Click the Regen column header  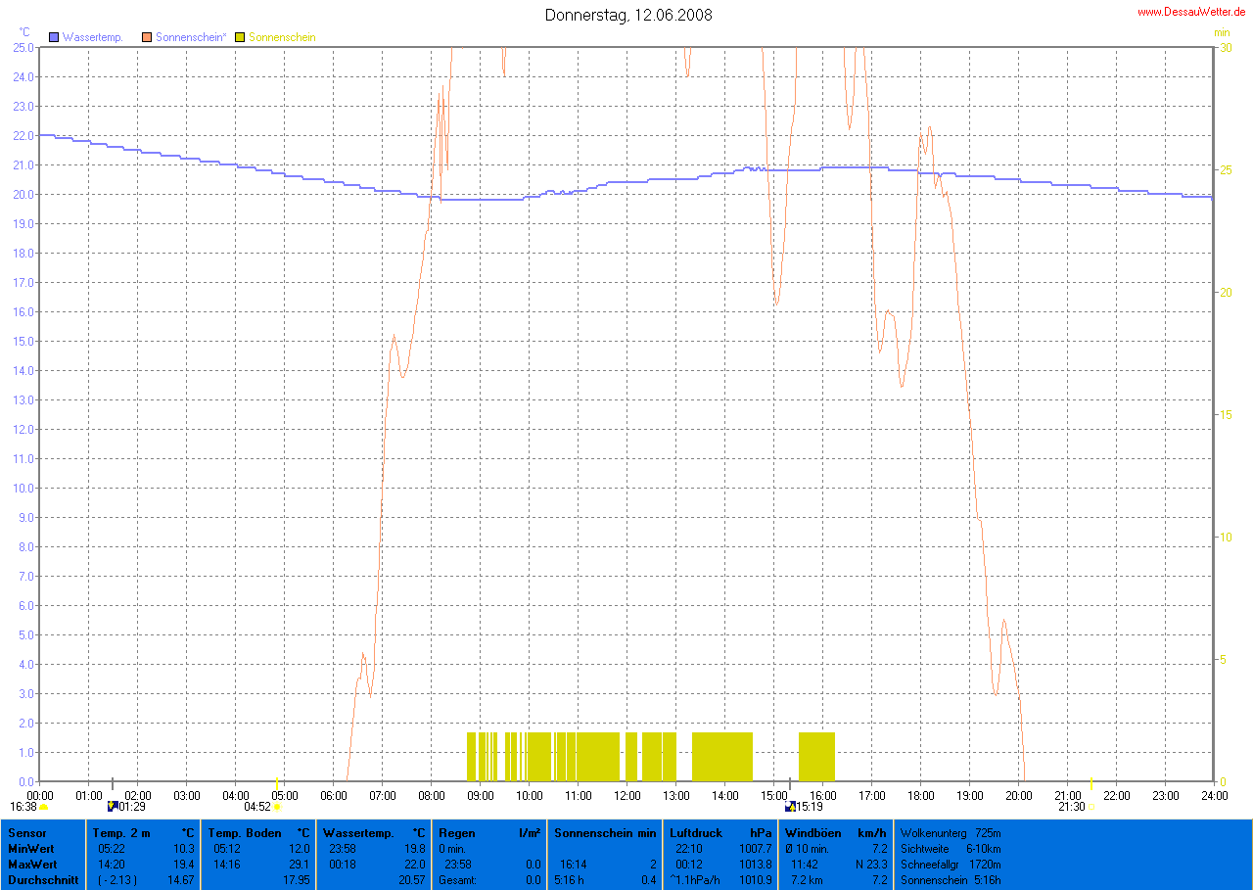[x=457, y=833]
